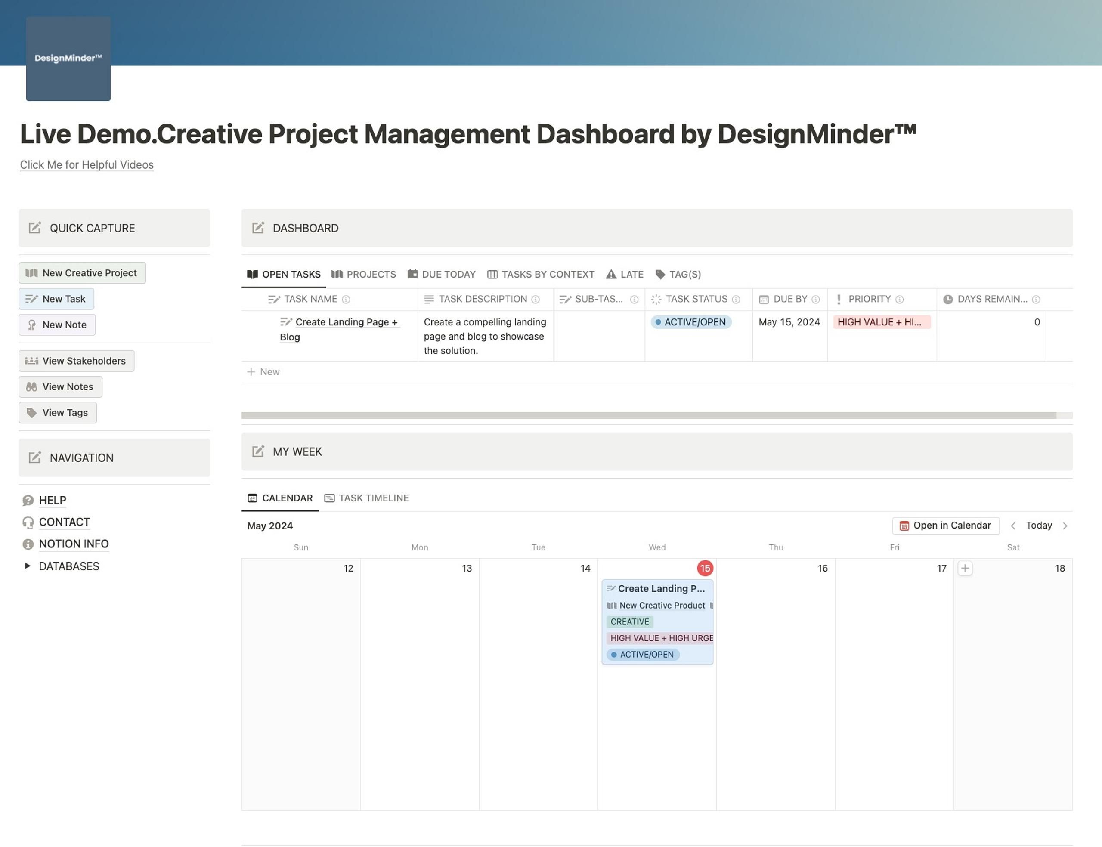Click the exclamation icon in the PRIORITY column header
The height and width of the screenshot is (847, 1102).
click(x=839, y=299)
